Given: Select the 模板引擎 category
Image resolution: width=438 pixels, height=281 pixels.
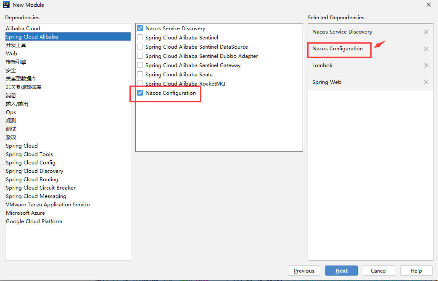Looking at the screenshot, I should click(x=68, y=62).
